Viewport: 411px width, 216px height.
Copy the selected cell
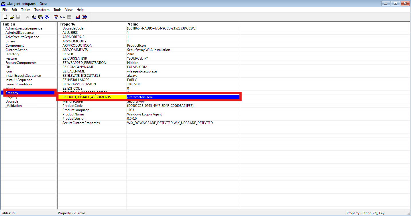coord(34,17)
